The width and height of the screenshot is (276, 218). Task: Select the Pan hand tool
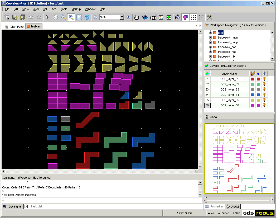55,17
